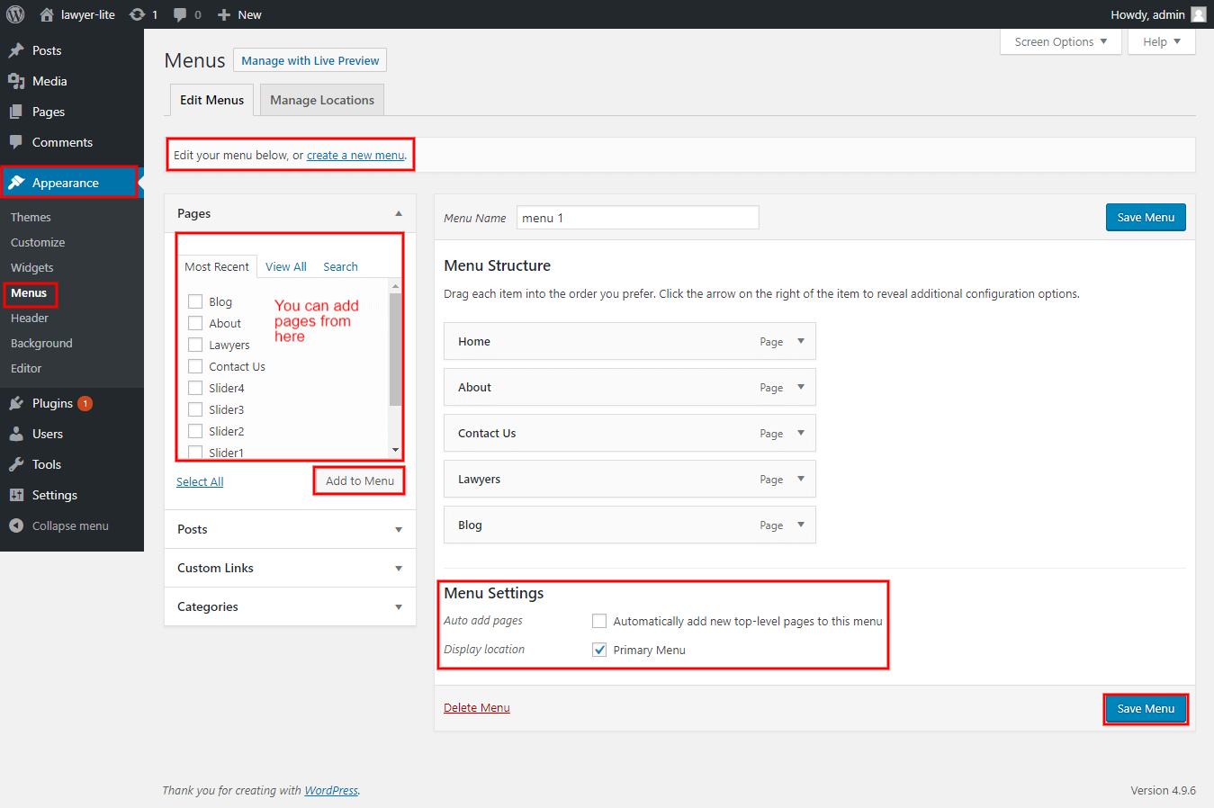1214x808 pixels.
Task: Check the Blog page checkbox
Action: click(x=195, y=301)
